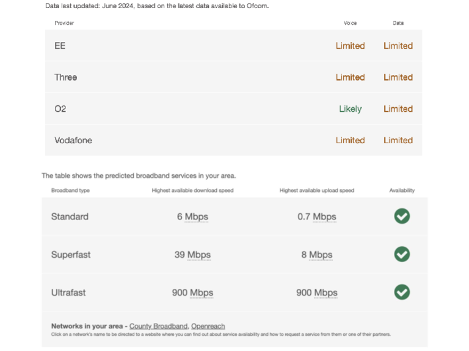Click the Superfast broadband availability checkmark icon
Viewport: 469px width, 351px height.
402,254
